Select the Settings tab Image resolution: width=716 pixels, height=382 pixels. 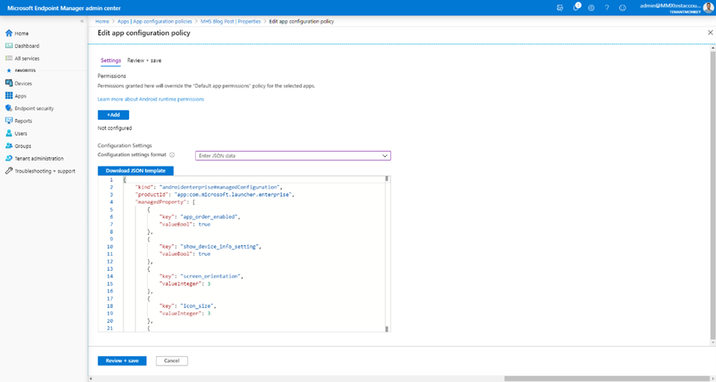[110, 60]
